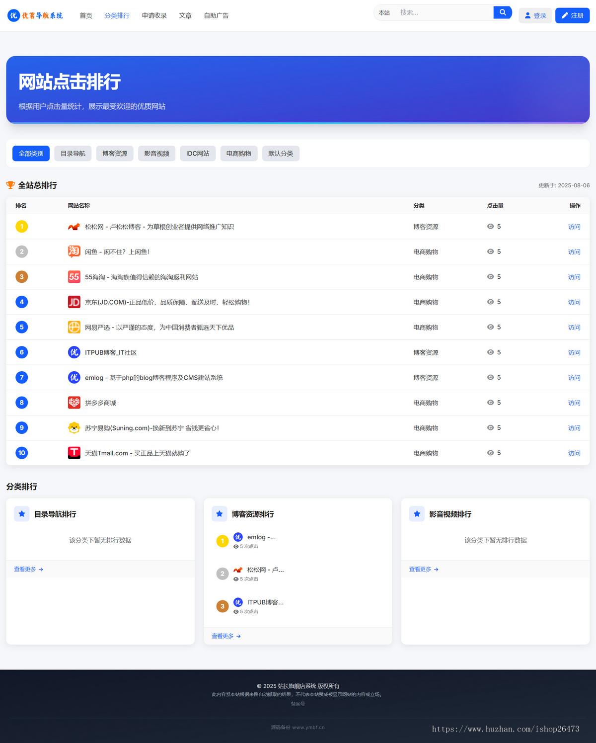Select the 博客资源 category tab
This screenshot has height=743, width=596.
[x=115, y=154]
